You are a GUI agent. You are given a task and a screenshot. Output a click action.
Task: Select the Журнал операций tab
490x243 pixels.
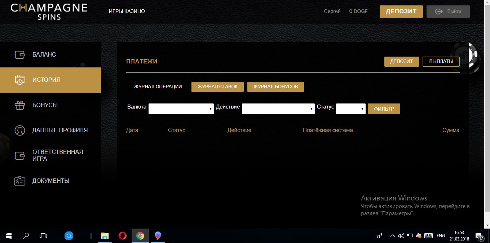158,87
